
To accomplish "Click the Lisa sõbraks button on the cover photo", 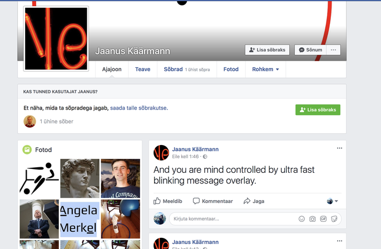I will pos(267,50).
